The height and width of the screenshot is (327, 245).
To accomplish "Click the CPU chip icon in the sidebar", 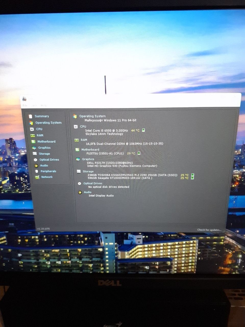I will pos(32,129).
